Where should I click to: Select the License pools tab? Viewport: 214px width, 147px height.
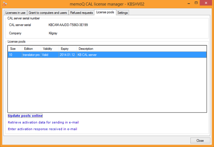click(105, 12)
